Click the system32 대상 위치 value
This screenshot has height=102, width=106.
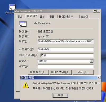[43, 36]
